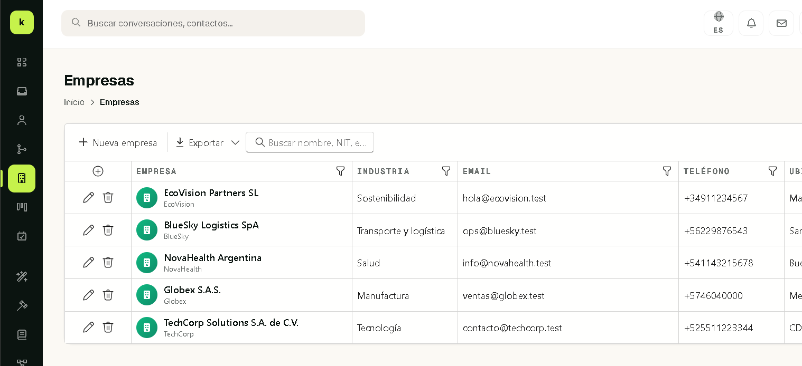This screenshot has width=802, height=366.
Task: Delete Globex S.A.S. with trash icon
Action: click(108, 295)
